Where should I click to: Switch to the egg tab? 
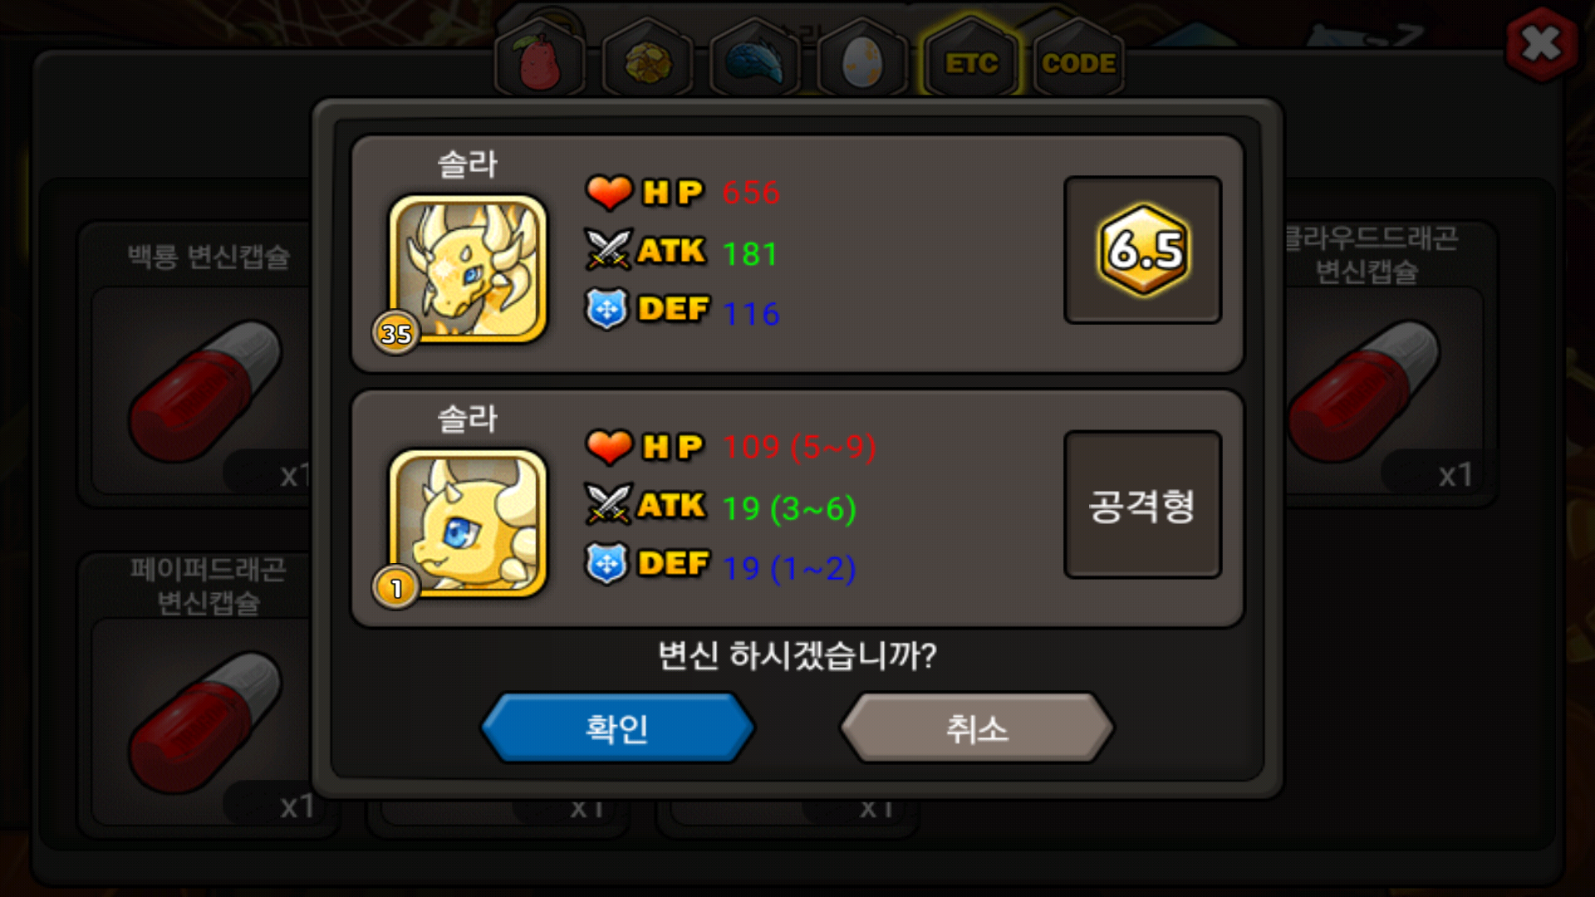862,60
